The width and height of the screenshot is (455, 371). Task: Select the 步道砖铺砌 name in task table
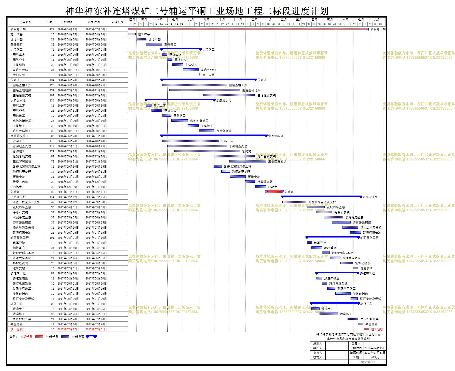coord(20,294)
